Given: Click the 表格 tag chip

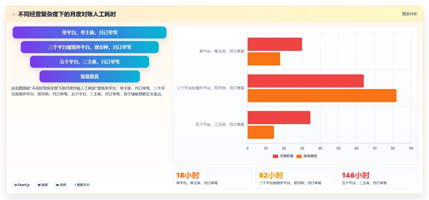Looking at the screenshot, I should tap(43, 185).
